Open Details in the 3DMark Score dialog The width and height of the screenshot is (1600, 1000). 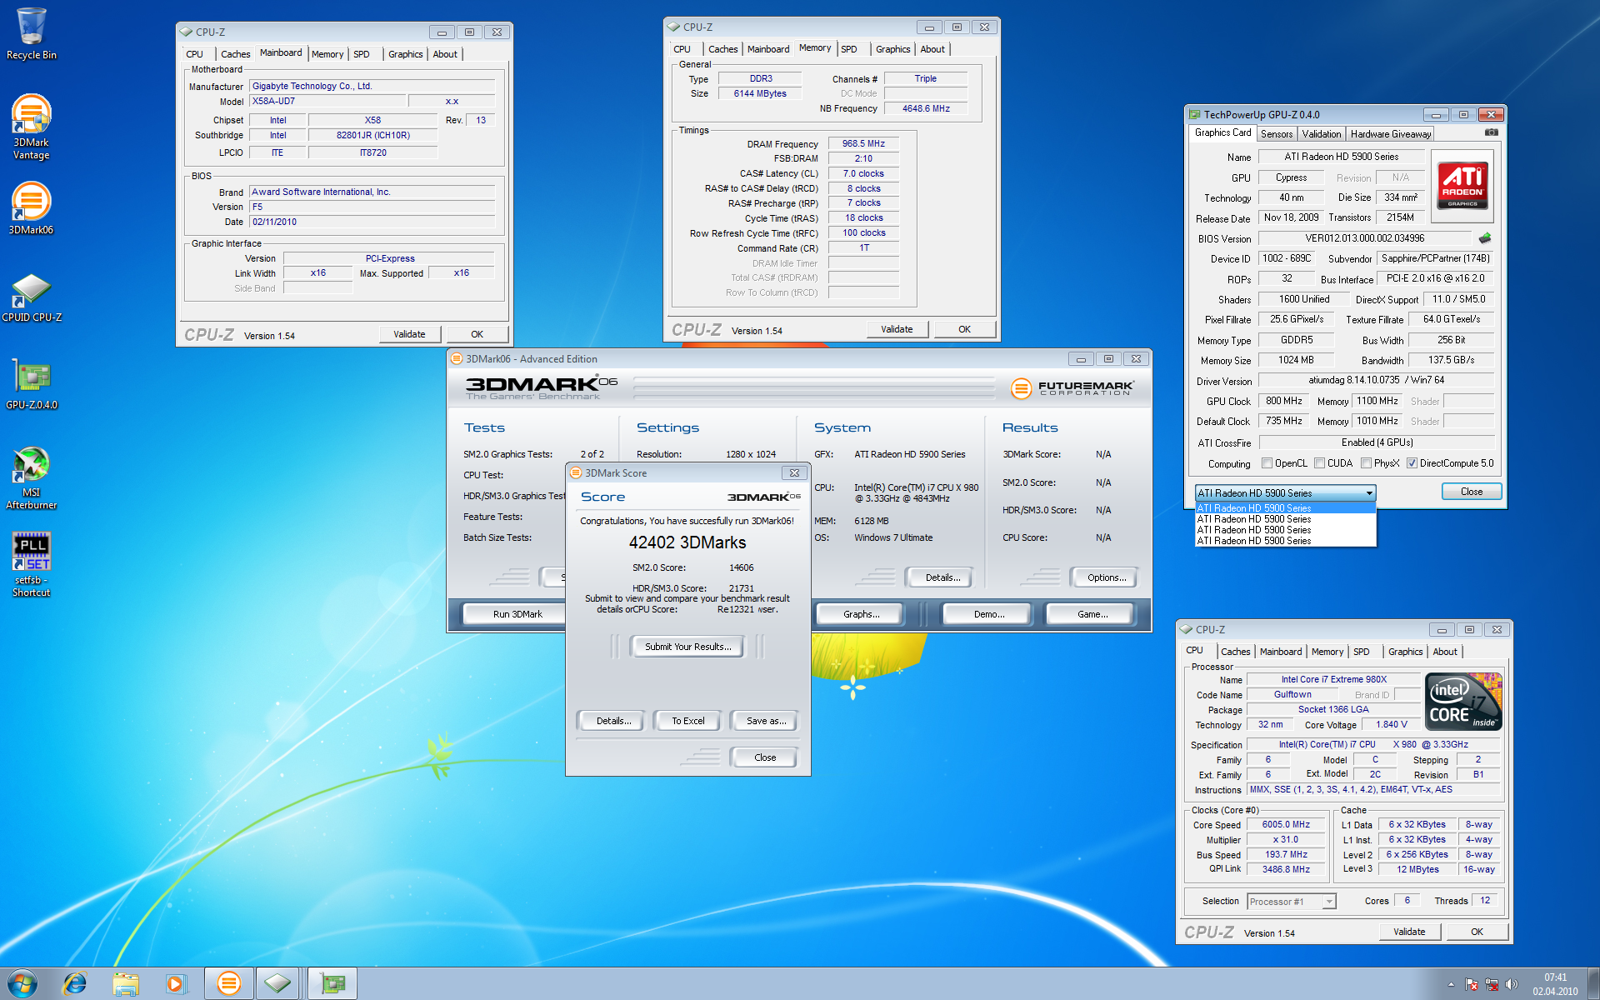(612, 721)
